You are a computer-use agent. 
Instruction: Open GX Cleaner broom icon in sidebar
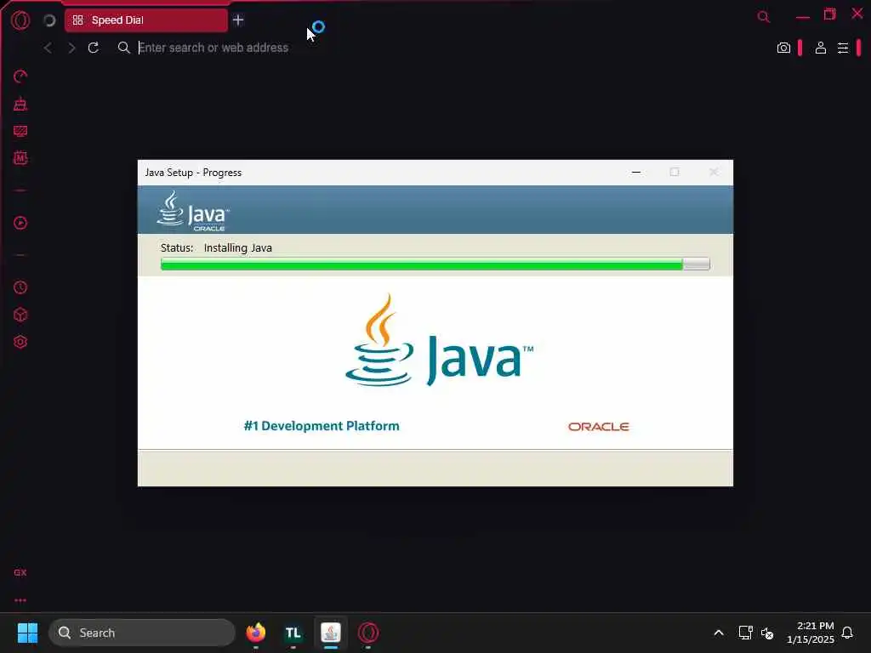click(20, 104)
